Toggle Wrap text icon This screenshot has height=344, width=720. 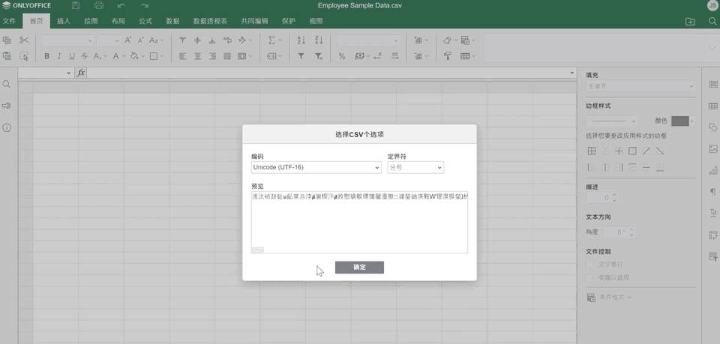coord(227,40)
